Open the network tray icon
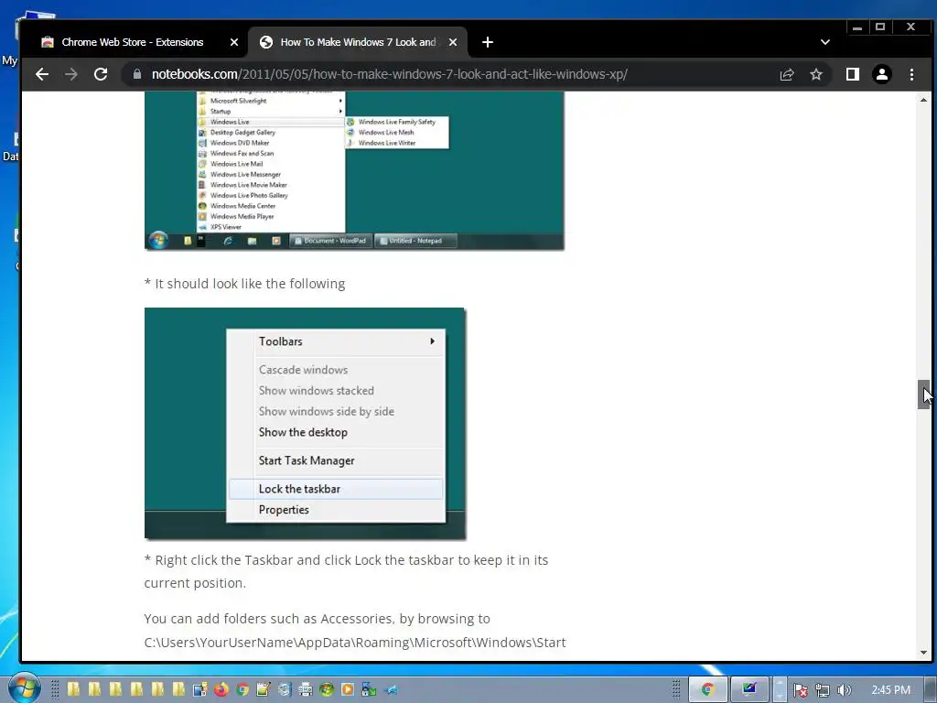Image resolution: width=937 pixels, height=703 pixels. pos(823,690)
